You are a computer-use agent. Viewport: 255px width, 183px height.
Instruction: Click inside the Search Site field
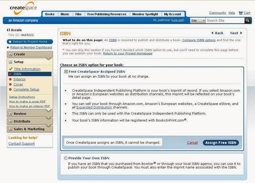tap(225, 20)
